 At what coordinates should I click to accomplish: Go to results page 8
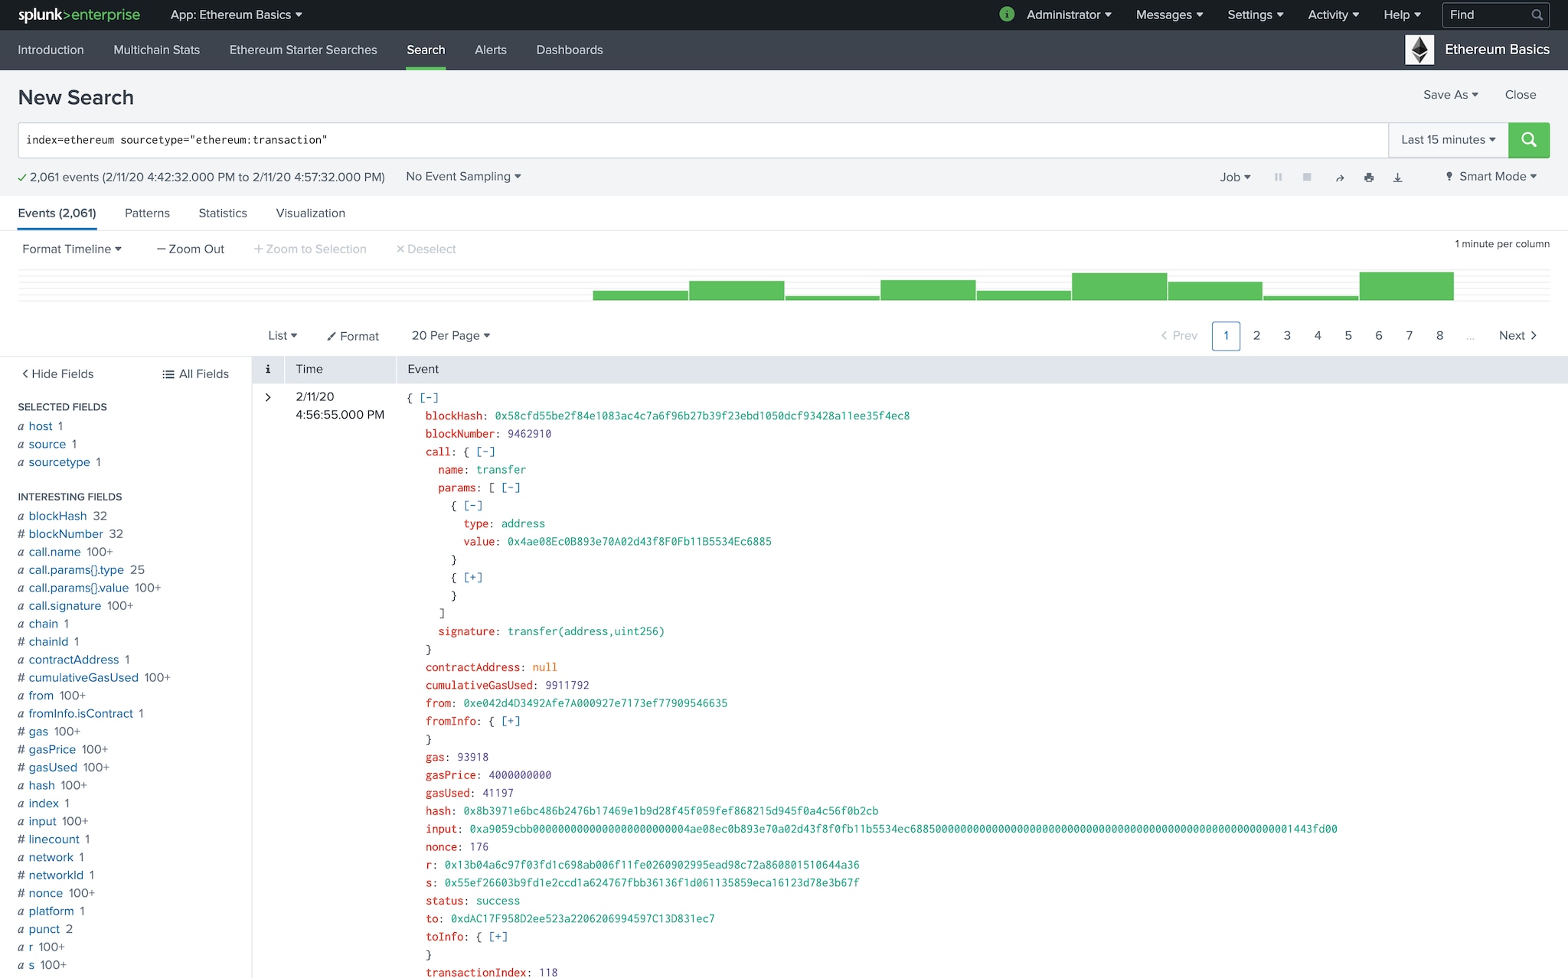[1439, 336]
